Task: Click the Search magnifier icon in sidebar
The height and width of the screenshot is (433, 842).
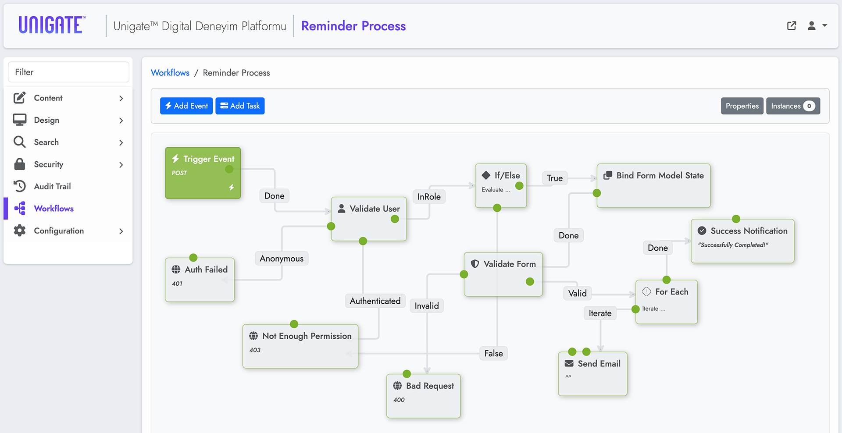Action: point(19,142)
